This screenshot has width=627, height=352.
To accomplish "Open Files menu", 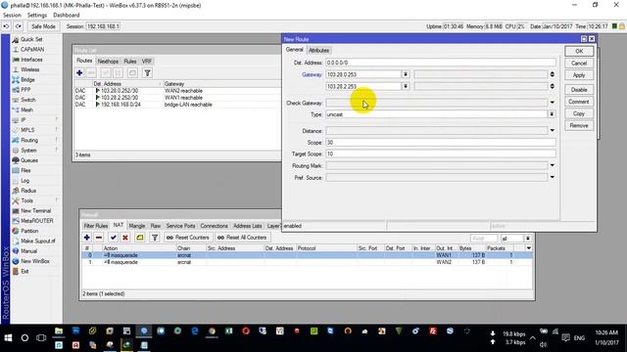I will [x=25, y=170].
